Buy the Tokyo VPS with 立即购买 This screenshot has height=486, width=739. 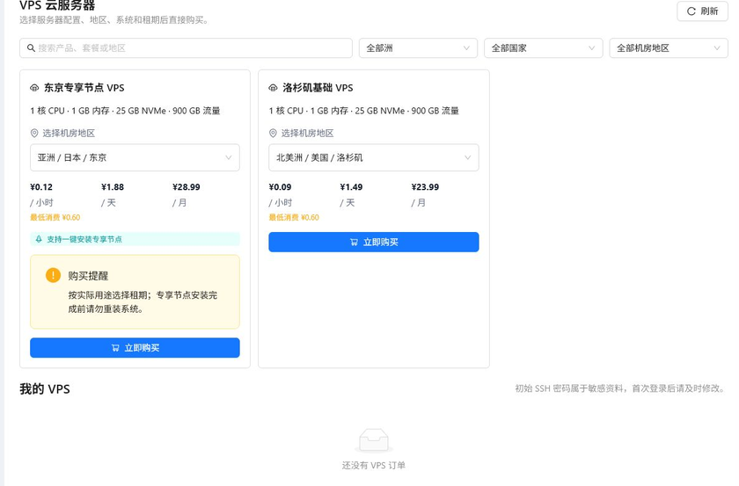click(x=135, y=347)
